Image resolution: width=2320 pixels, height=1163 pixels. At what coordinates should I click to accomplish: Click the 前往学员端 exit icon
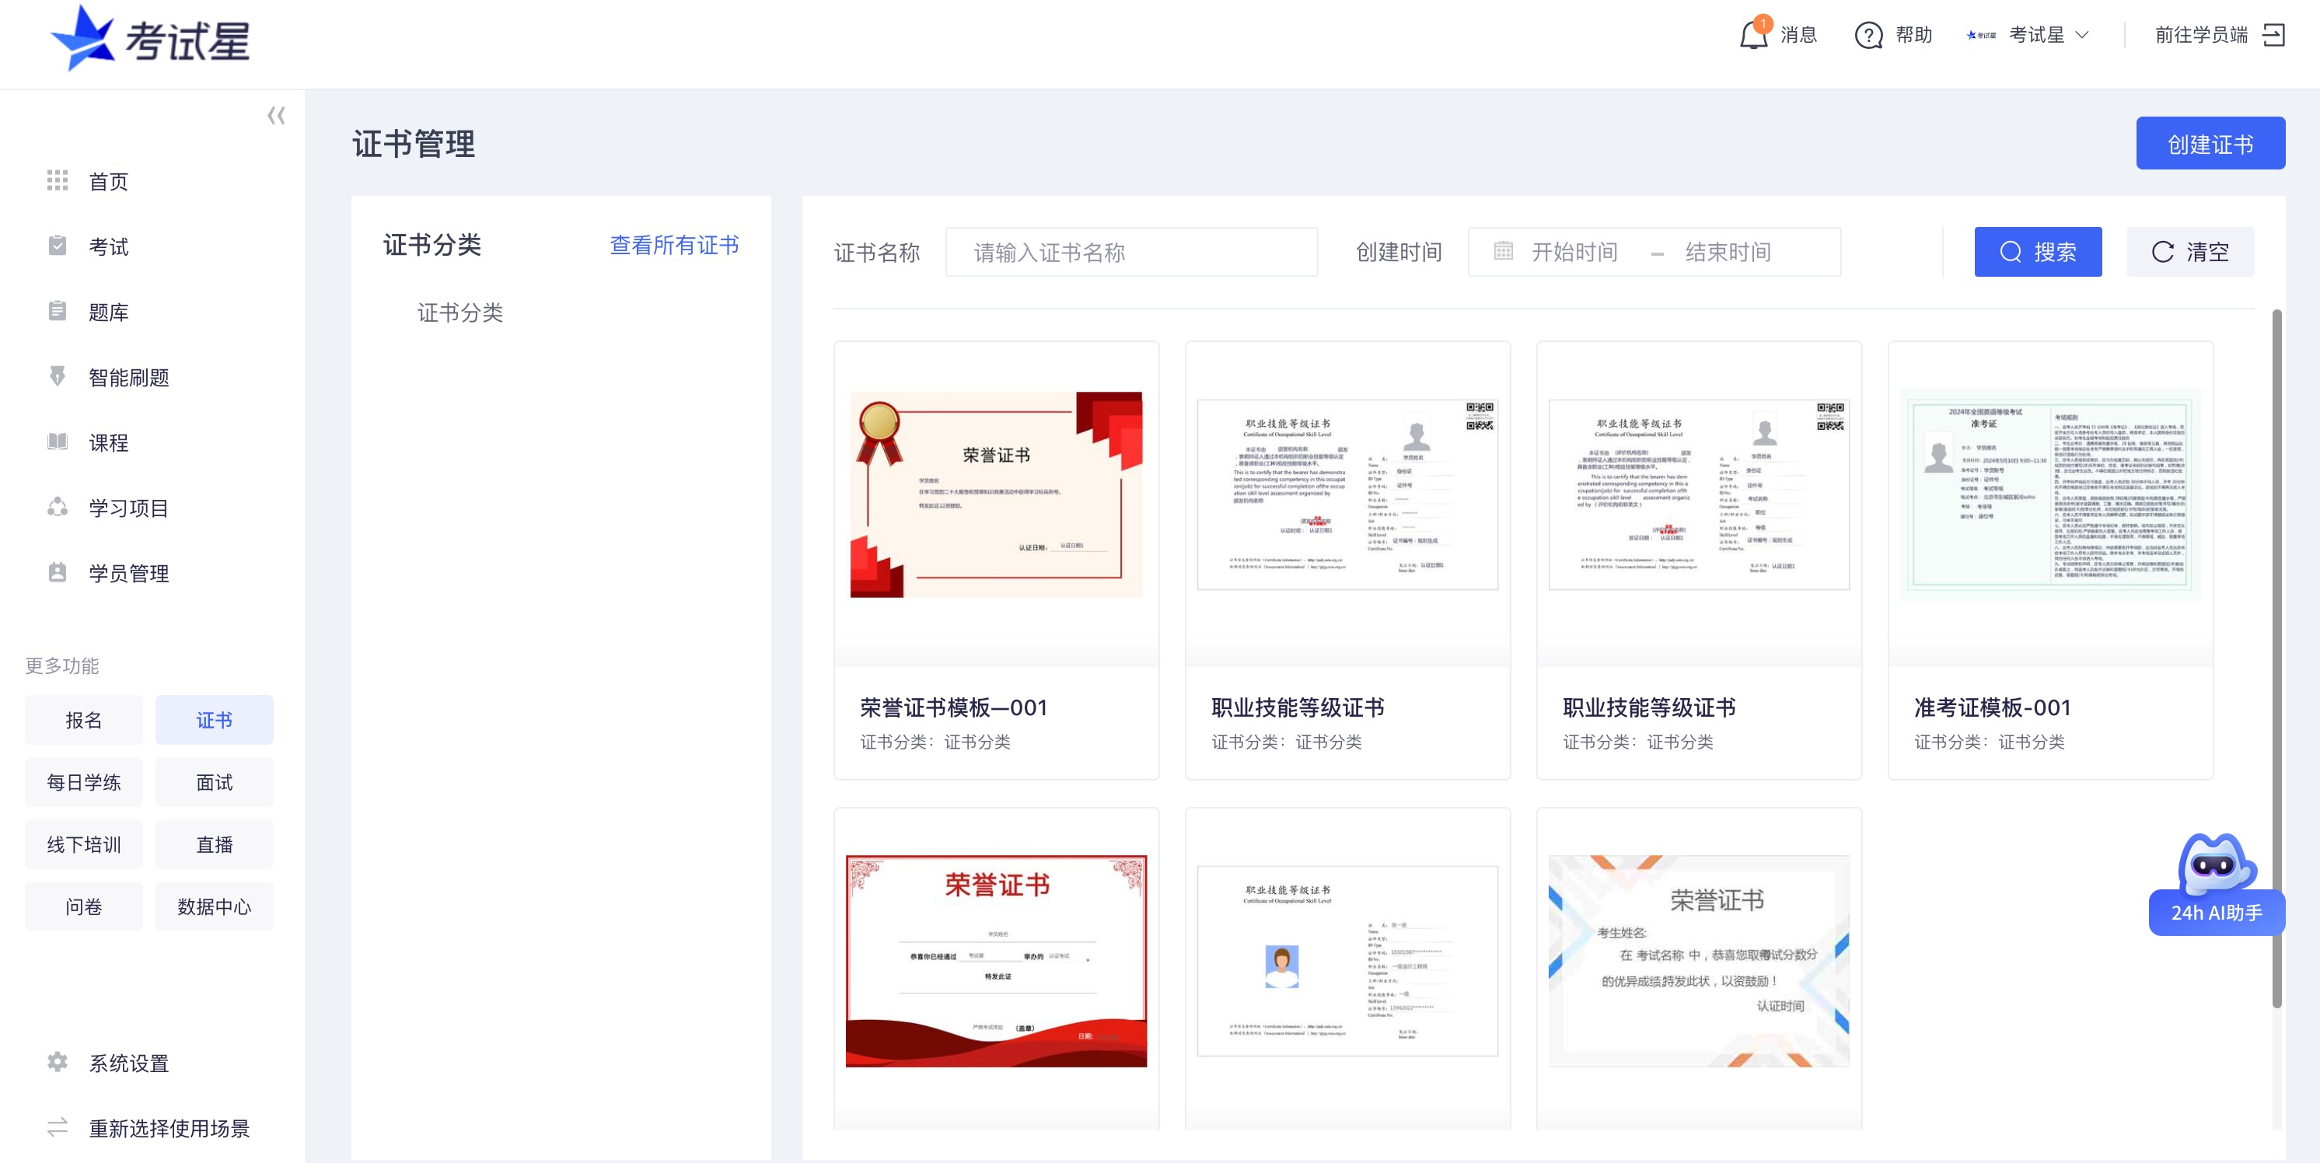pyautogui.click(x=2274, y=35)
